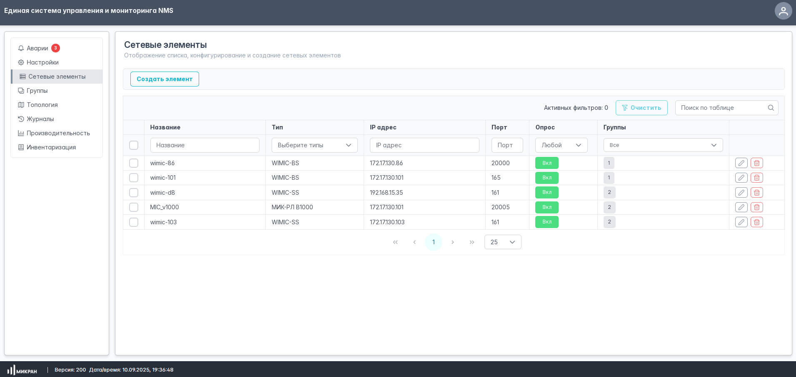Navigate to 'Топология' in sidebar
796x377 pixels.
42,105
